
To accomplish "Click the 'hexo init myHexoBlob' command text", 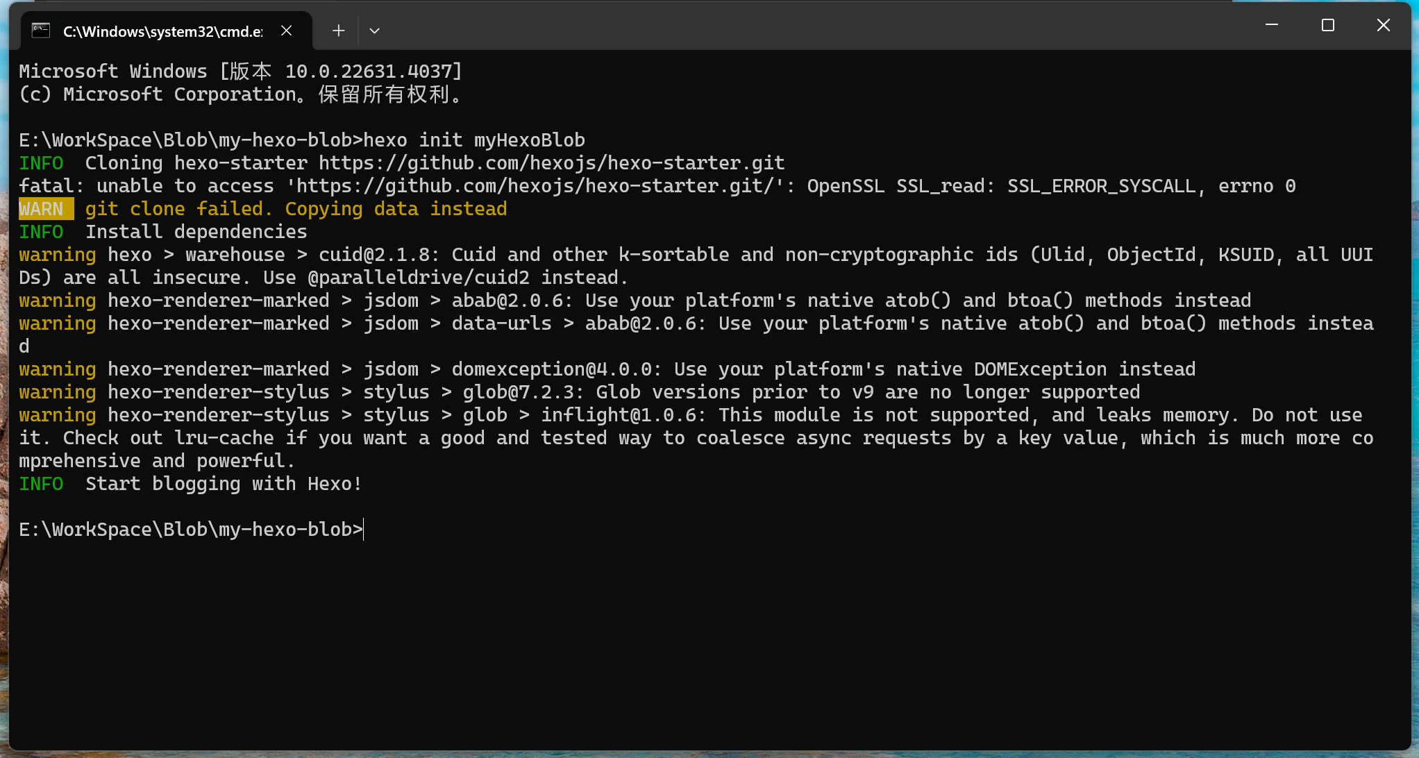I will click(474, 140).
